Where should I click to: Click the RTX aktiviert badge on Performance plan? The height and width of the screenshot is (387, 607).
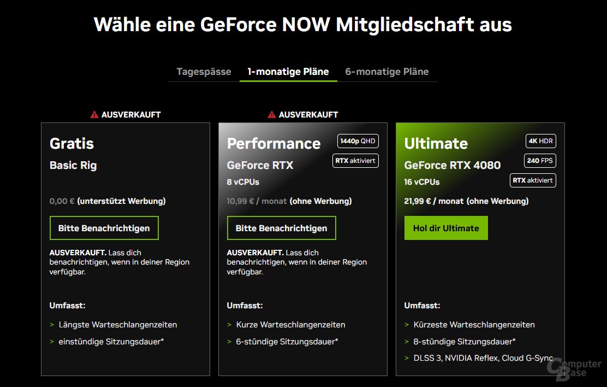[x=355, y=160]
